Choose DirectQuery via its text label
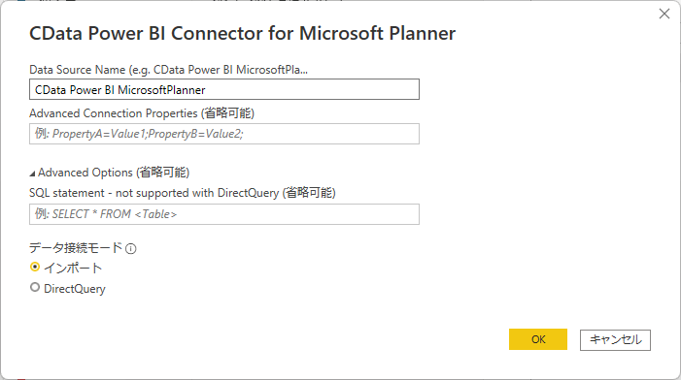The image size is (681, 380). [x=75, y=289]
